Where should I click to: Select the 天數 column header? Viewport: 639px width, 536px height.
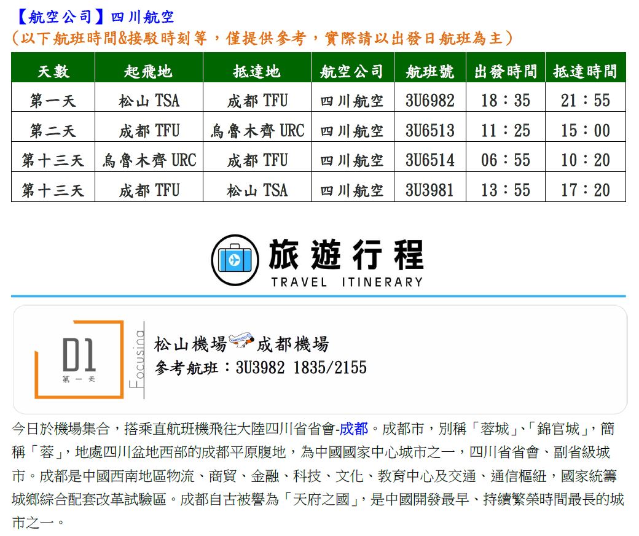point(53,71)
